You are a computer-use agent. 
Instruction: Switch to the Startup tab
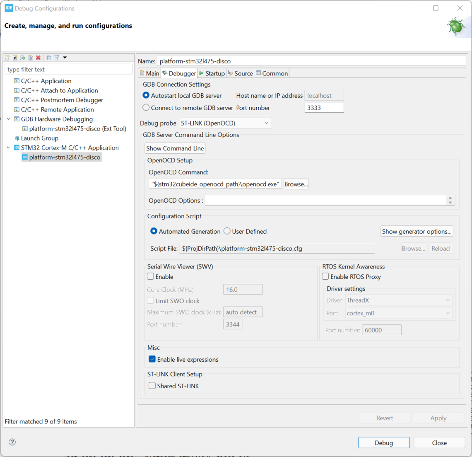[212, 73]
